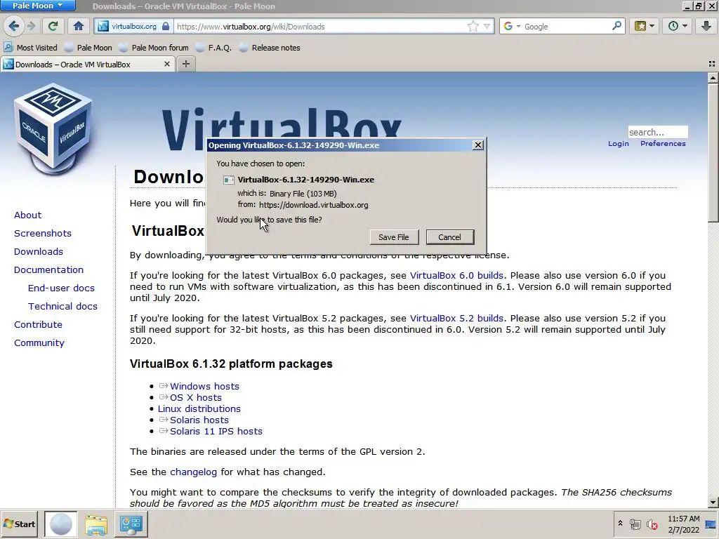The height and width of the screenshot is (539, 719).
Task: Open Windows Explorer from the taskbar
Action: (95, 524)
